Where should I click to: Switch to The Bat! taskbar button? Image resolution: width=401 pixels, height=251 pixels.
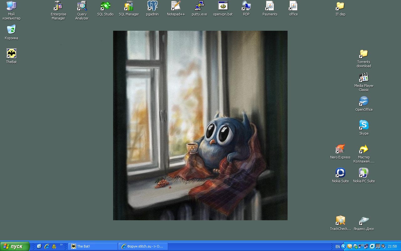pos(93,246)
